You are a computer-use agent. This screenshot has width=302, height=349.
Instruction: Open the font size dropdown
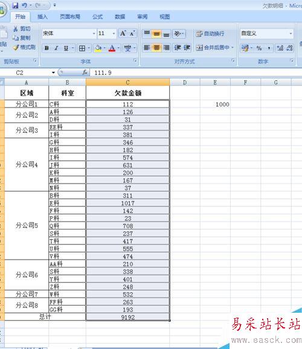114,33
